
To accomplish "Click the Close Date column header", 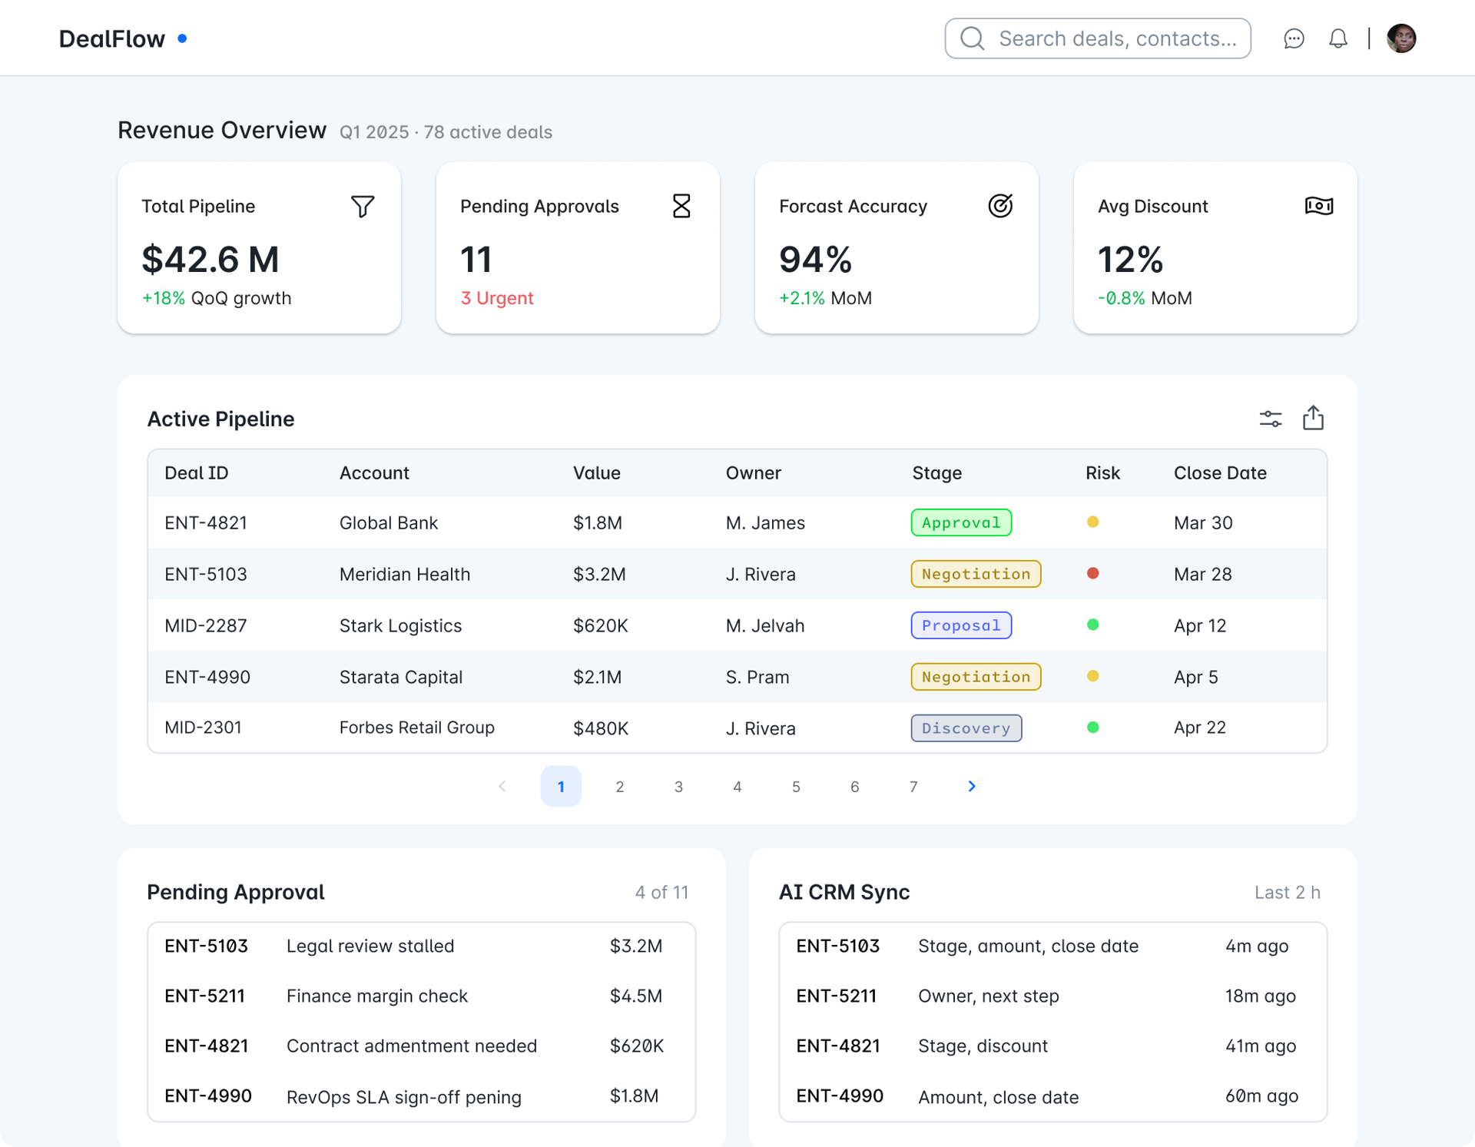I will click(x=1219, y=473).
